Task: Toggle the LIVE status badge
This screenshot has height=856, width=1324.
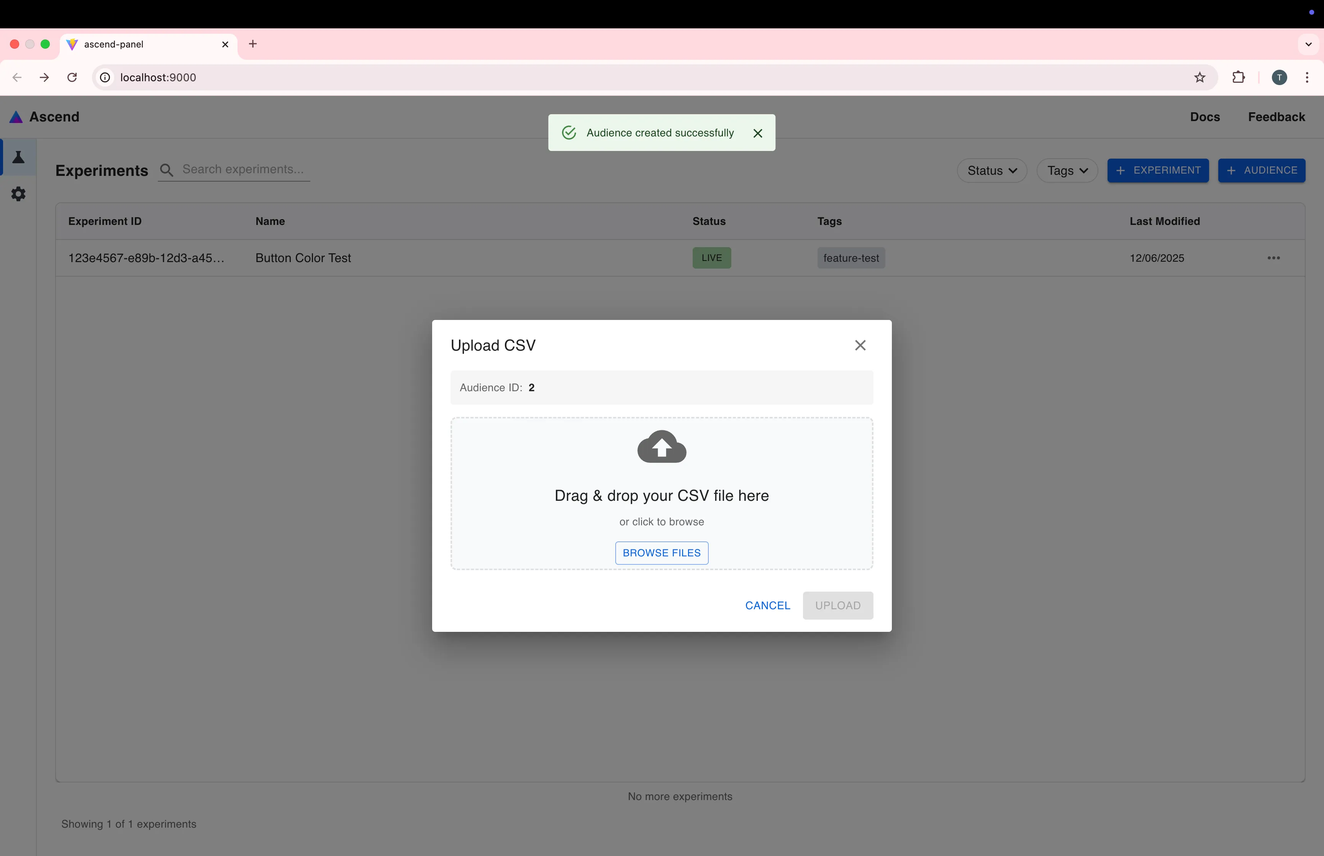Action: pyautogui.click(x=711, y=257)
